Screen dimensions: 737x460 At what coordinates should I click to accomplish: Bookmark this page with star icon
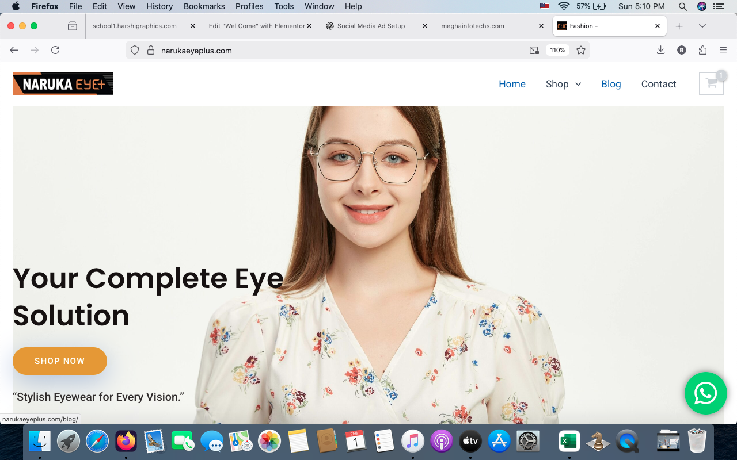click(581, 51)
